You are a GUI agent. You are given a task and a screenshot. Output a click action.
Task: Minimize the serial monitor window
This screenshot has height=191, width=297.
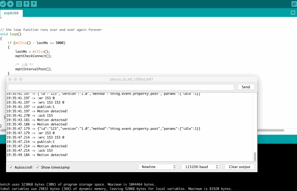point(15,79)
